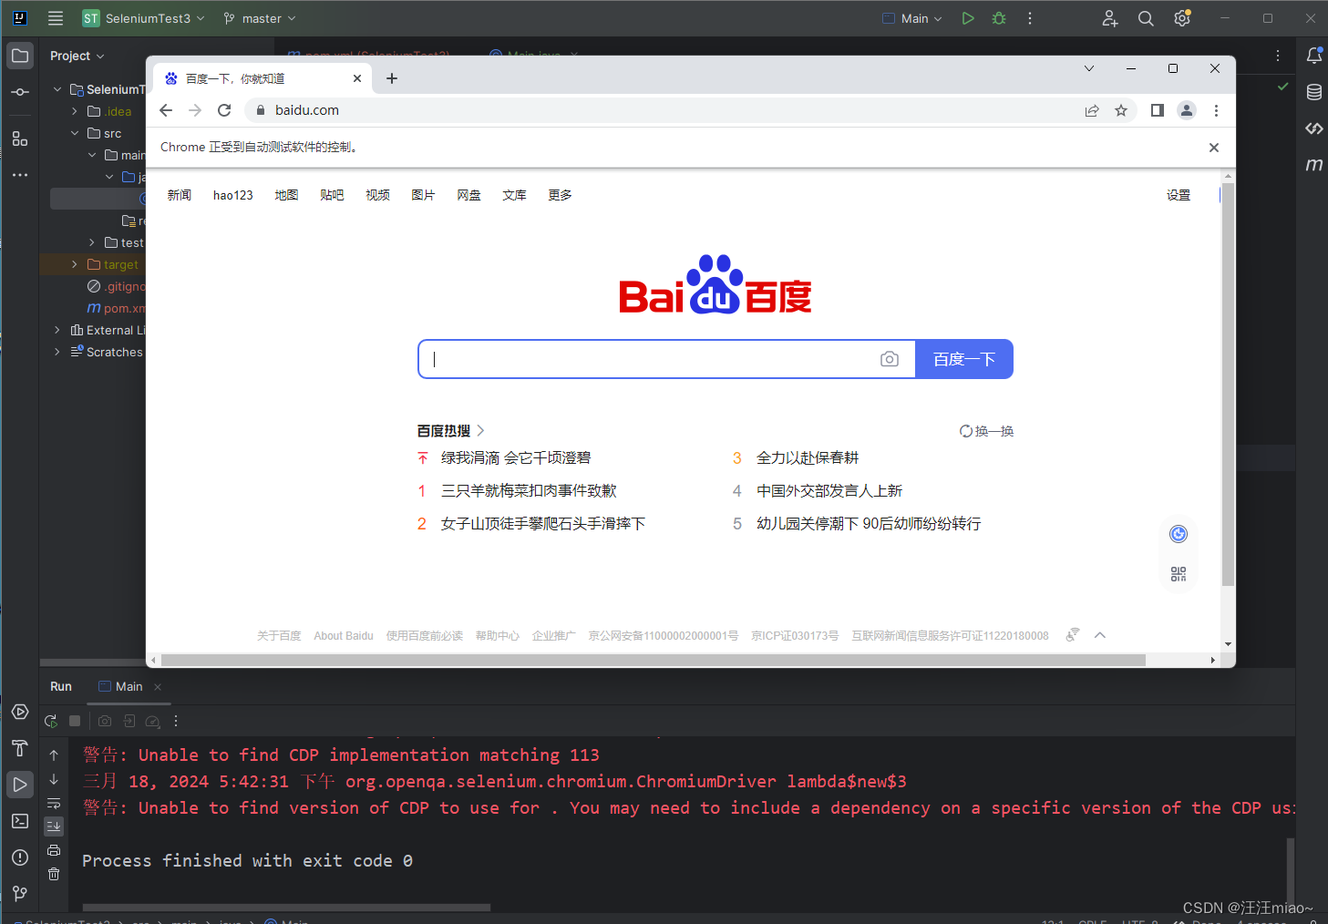Open the master branch dropdown
Viewport: 1328px width, 924px height.
pos(260,18)
